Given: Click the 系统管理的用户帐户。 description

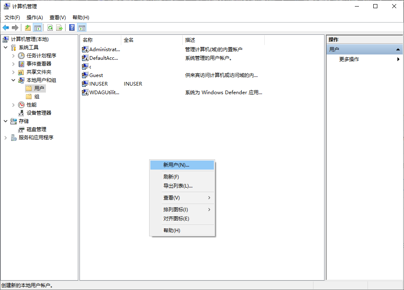Looking at the screenshot, I should click(209, 58).
